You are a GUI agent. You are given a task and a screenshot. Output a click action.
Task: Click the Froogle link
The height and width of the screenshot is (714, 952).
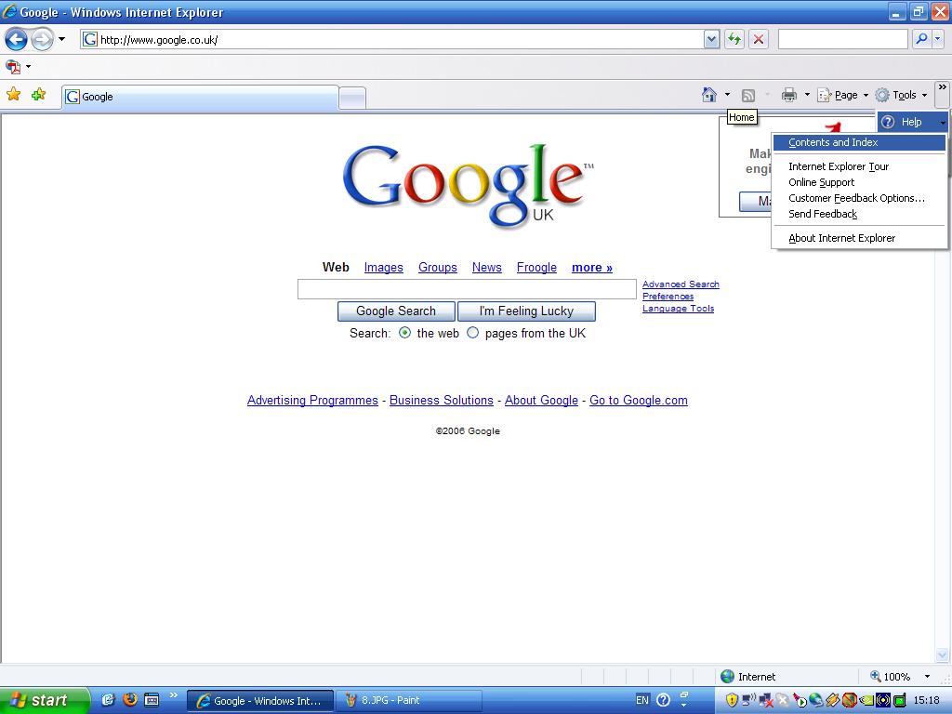click(x=536, y=268)
